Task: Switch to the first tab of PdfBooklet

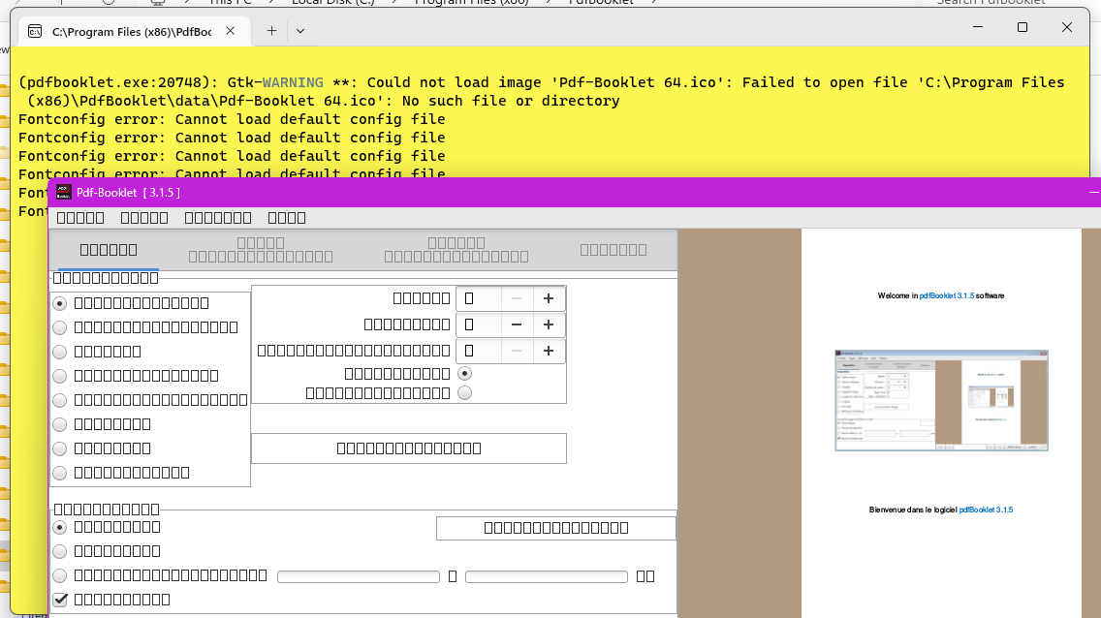Action: (x=107, y=249)
